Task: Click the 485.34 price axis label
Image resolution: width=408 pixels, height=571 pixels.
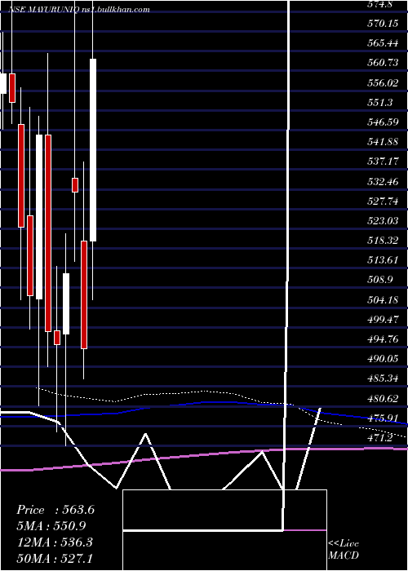Action: tap(383, 378)
